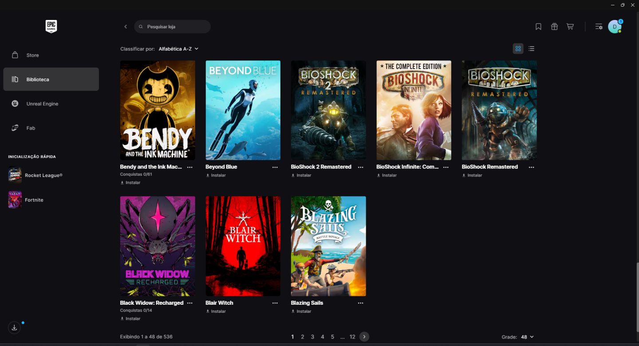Open the shopping cart

[x=570, y=27]
